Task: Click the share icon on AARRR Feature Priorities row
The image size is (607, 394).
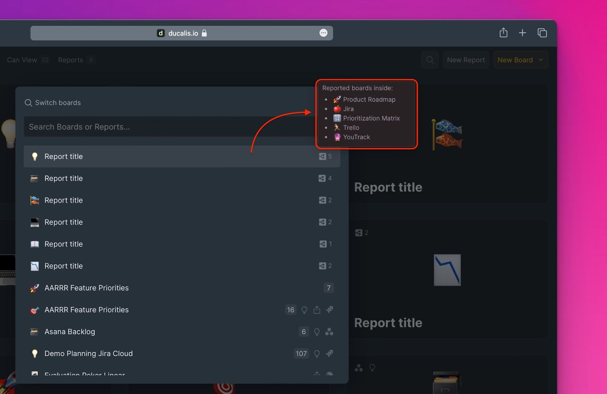Action: coord(317,310)
